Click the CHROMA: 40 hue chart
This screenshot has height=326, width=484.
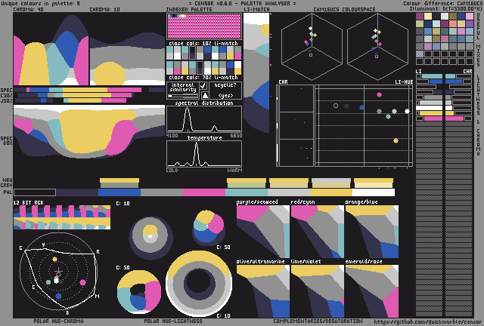(x=51, y=51)
